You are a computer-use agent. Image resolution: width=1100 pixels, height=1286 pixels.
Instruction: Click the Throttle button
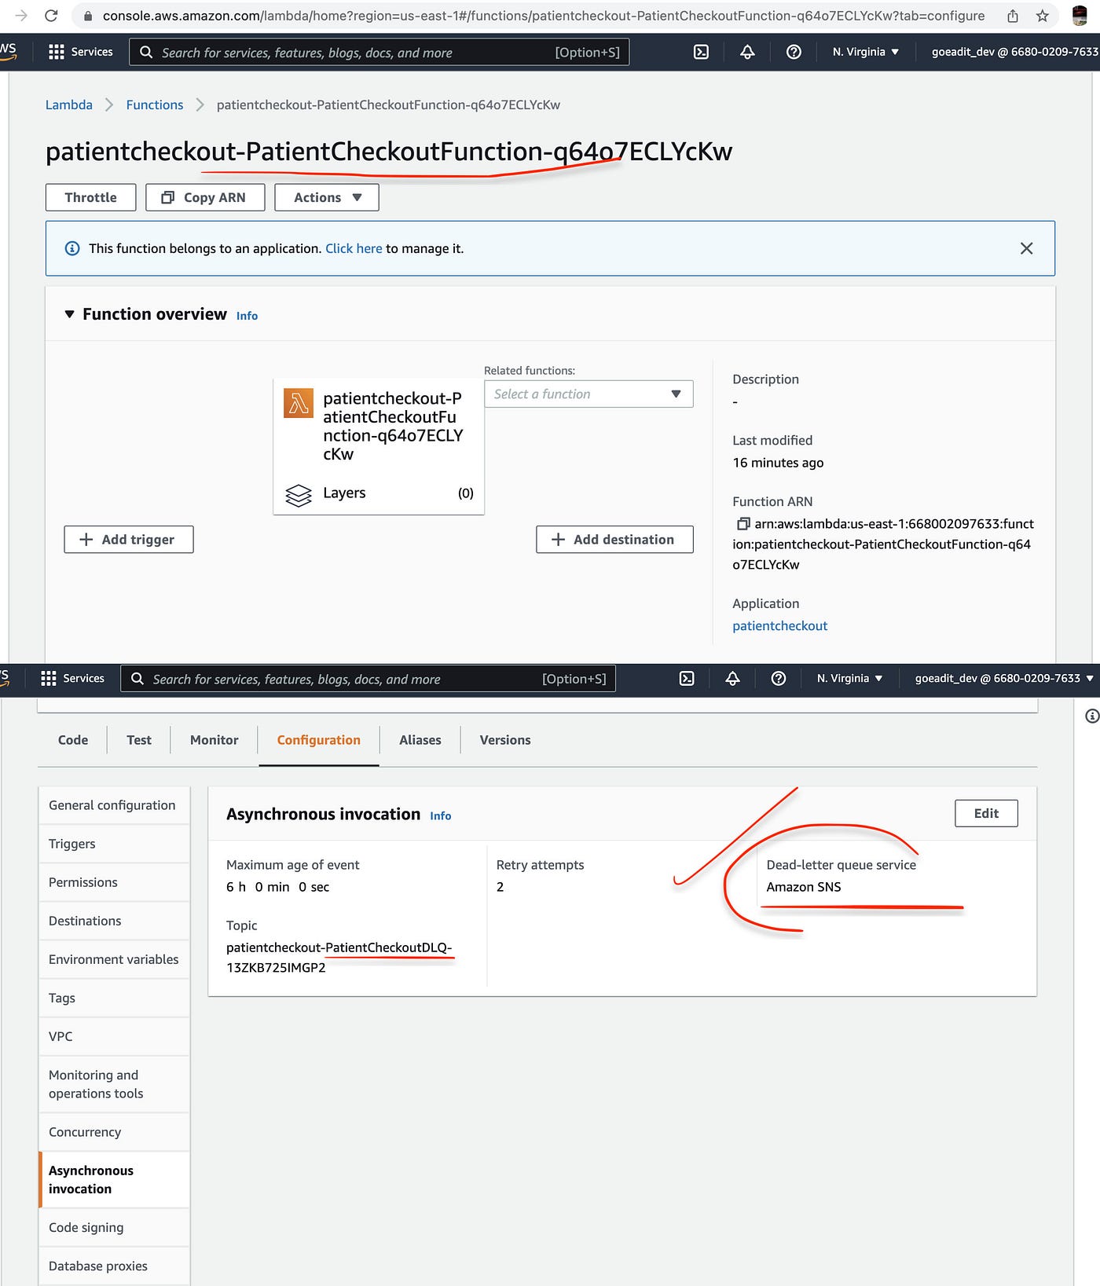pyautogui.click(x=90, y=197)
